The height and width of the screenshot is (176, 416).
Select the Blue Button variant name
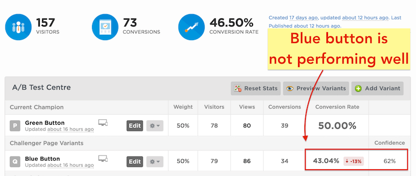[43, 159]
